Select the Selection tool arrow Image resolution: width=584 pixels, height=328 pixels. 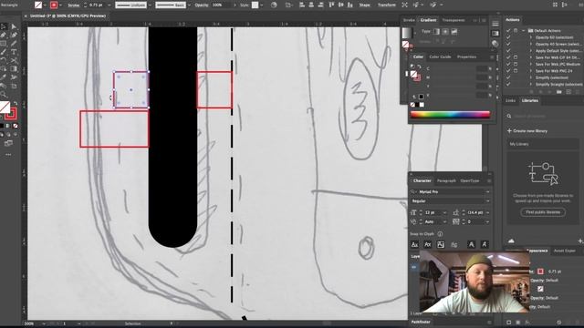(4, 26)
